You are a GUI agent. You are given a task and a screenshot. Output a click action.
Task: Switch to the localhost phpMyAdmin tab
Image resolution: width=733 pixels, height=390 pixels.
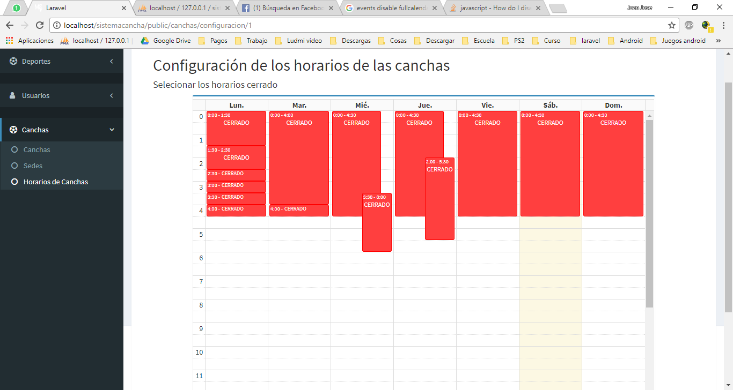click(x=185, y=8)
